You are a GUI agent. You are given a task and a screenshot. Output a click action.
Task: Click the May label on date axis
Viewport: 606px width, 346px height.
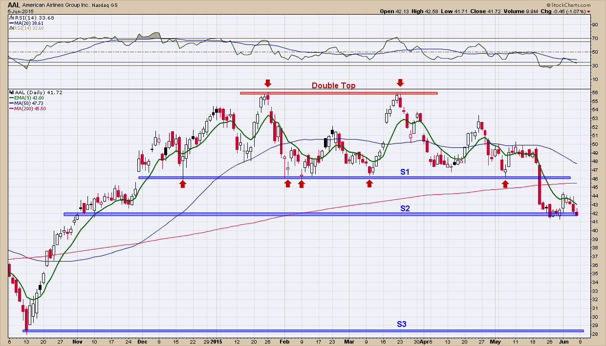[x=496, y=342]
